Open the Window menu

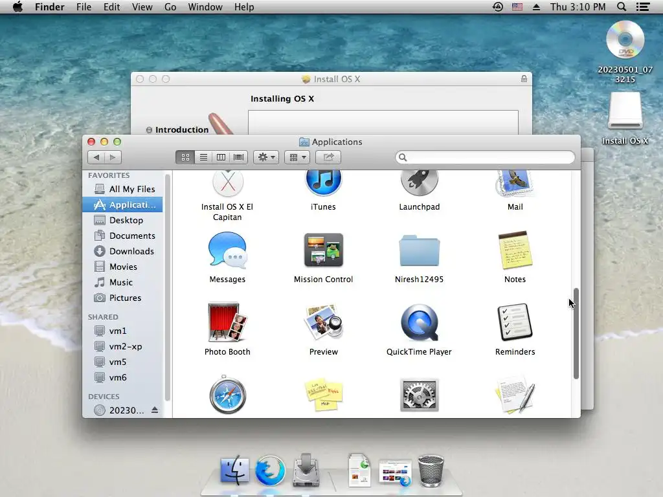point(205,6)
